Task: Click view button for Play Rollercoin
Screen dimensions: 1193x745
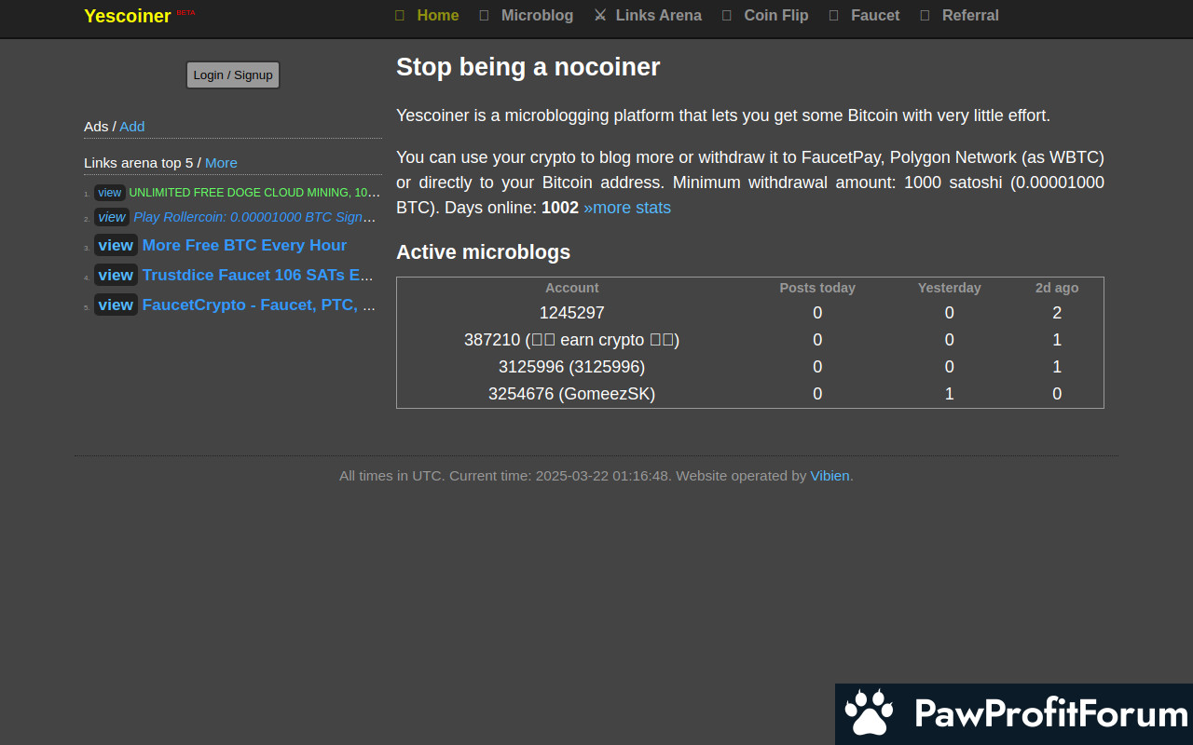Action: coord(112,217)
